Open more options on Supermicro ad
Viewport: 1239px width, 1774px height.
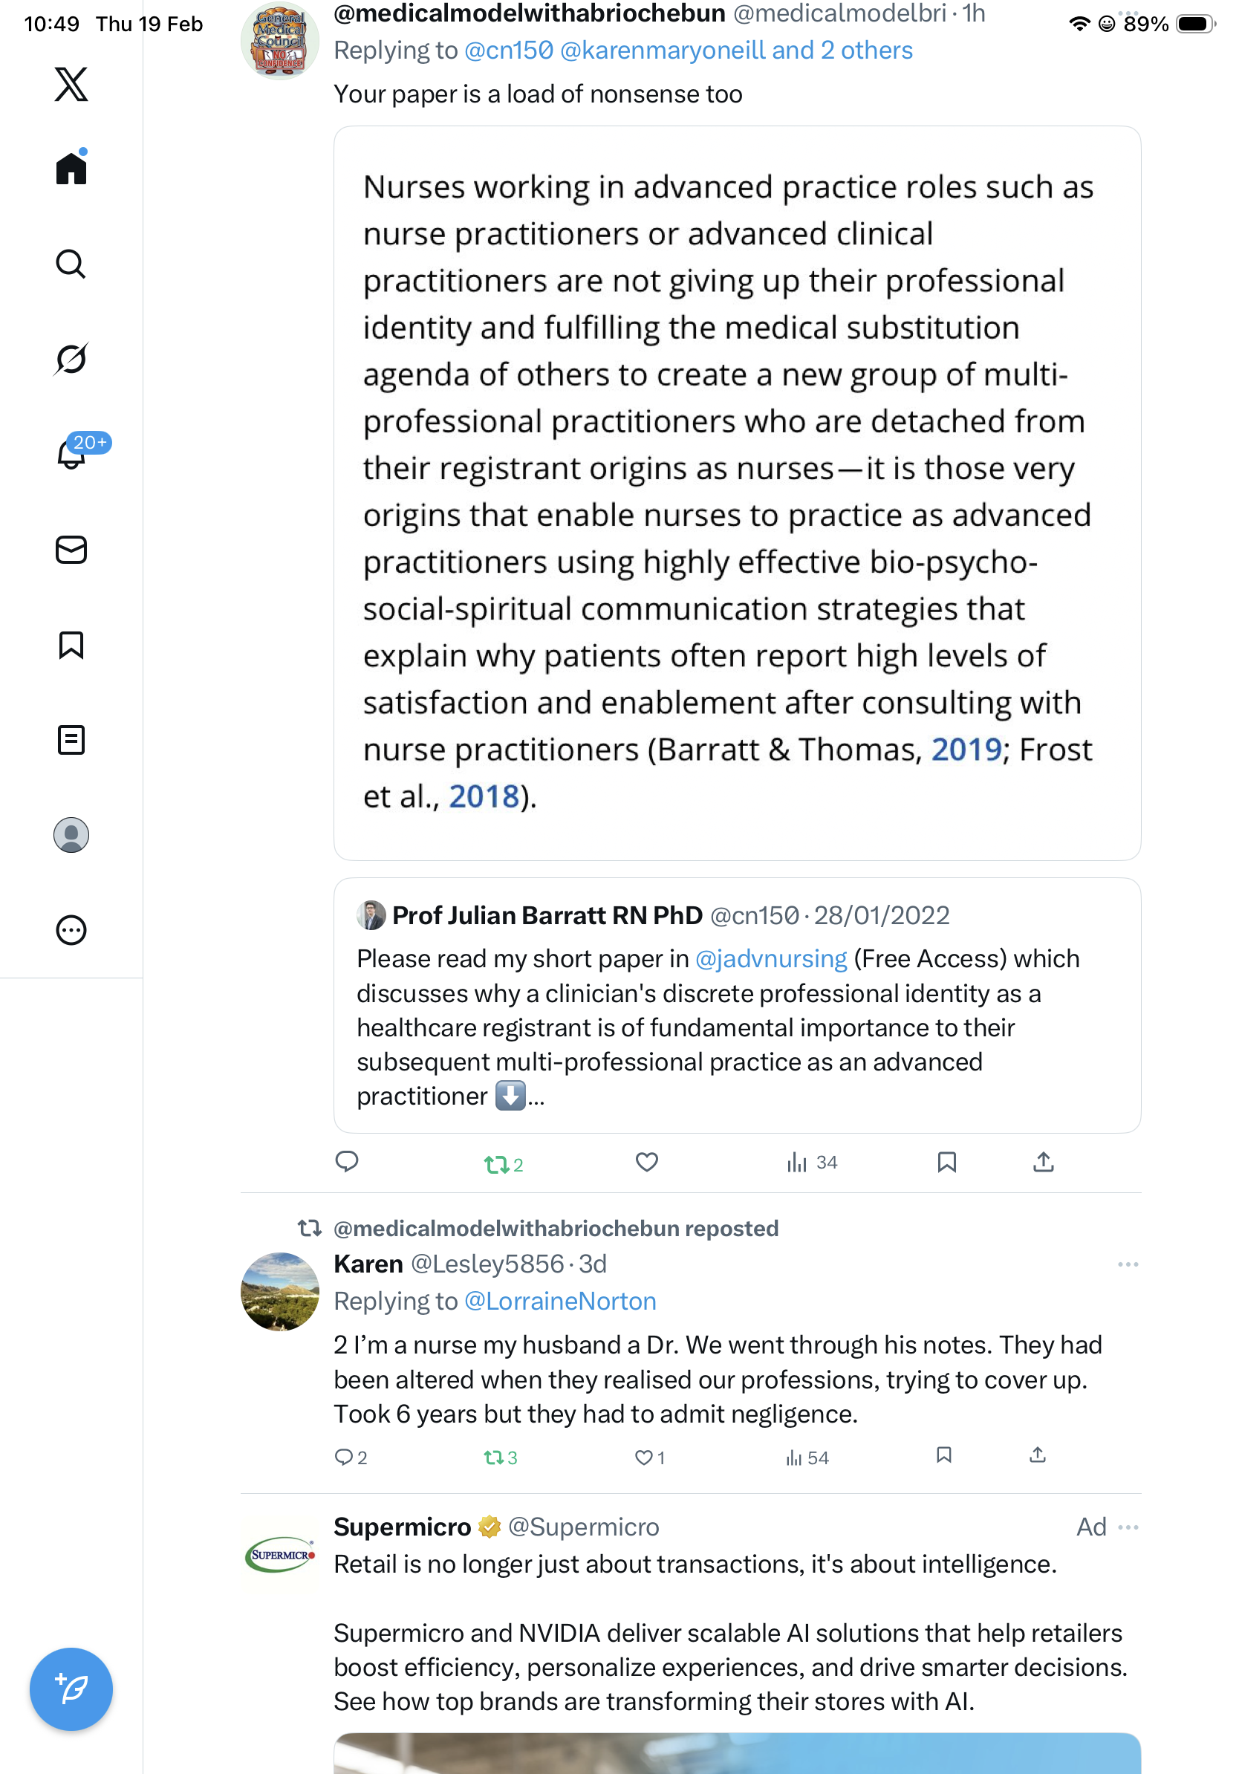pyautogui.click(x=1128, y=1527)
